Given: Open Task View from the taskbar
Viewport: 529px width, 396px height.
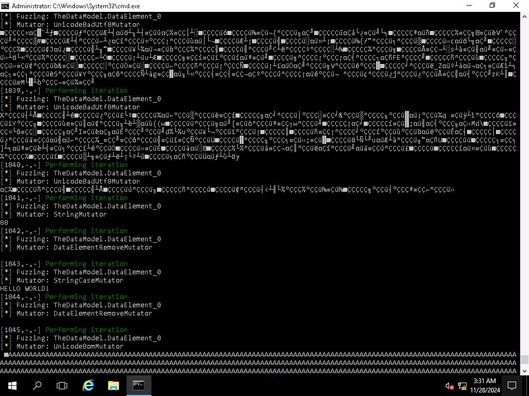Looking at the screenshot, I should (x=62, y=385).
